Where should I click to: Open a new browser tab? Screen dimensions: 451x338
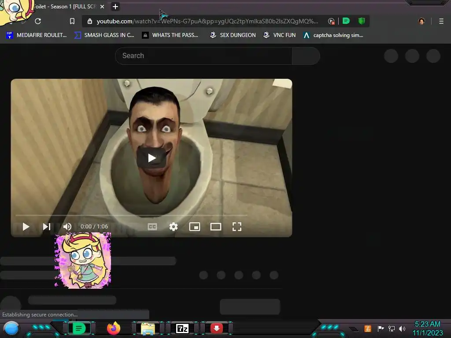(115, 7)
